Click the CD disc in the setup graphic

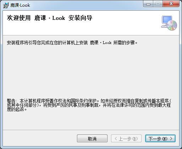pos(172,25)
